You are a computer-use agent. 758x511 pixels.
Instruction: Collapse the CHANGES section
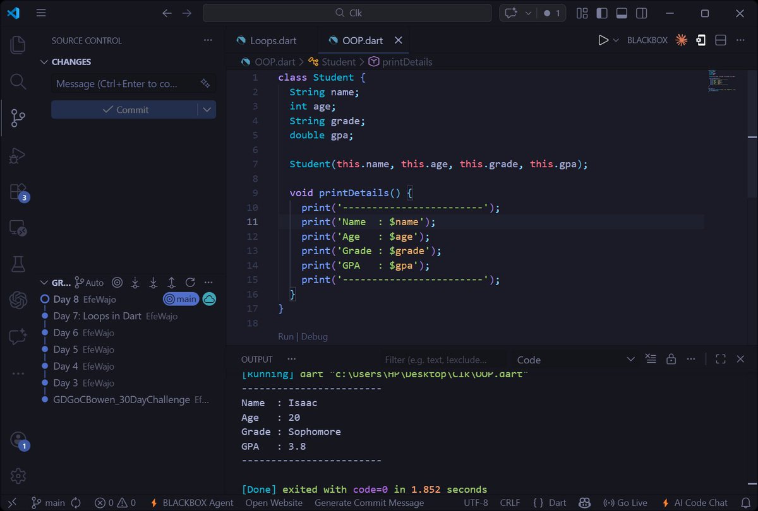[44, 61]
